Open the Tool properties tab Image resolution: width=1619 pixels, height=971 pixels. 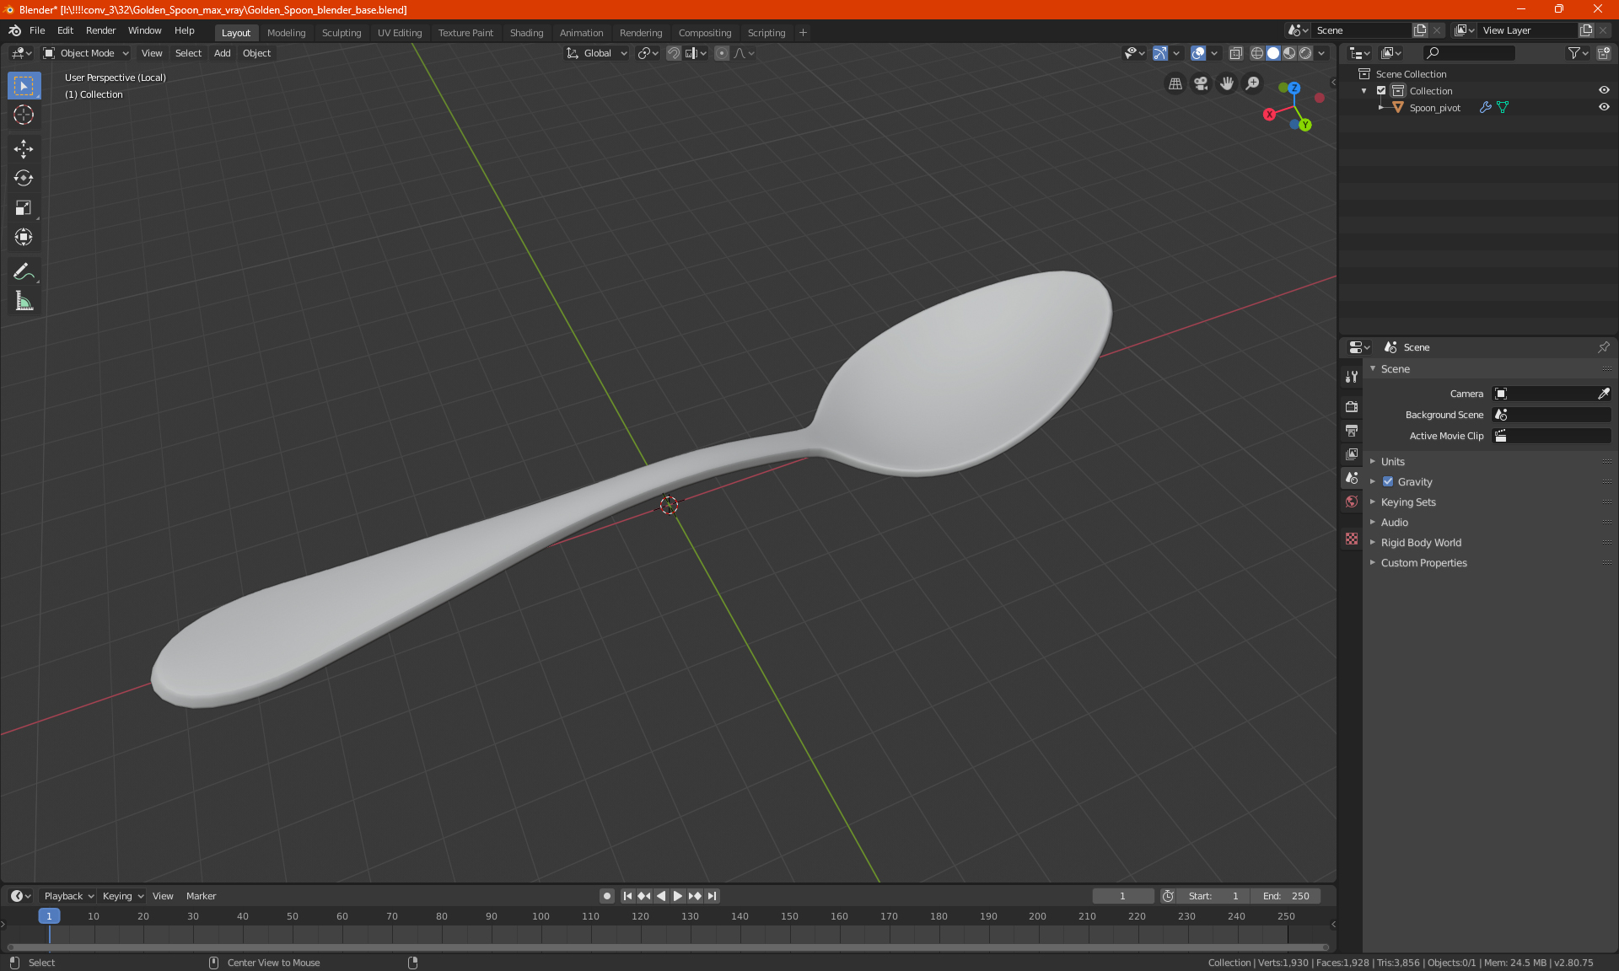click(x=1352, y=377)
